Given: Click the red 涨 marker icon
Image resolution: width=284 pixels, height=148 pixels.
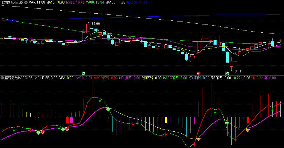Looking at the screenshot, I should (x=198, y=73).
